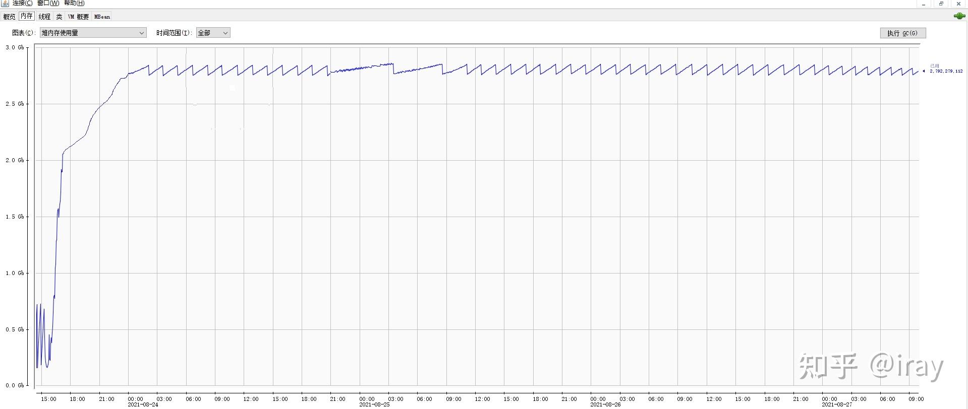Click the 2021-08-27 date label
968x409 pixels.
tap(837, 404)
